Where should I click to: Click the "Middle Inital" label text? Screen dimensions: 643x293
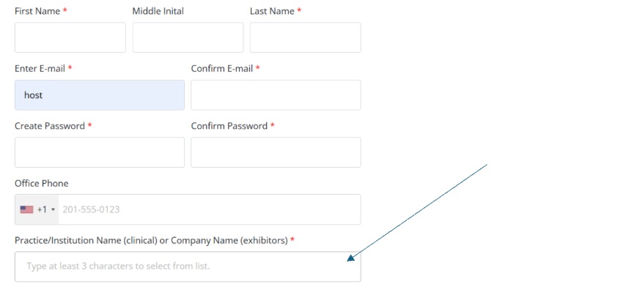(x=158, y=11)
